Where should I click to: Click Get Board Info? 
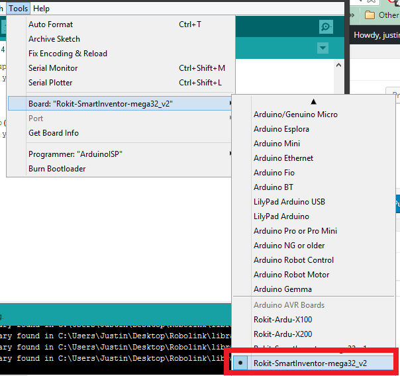click(x=120, y=133)
